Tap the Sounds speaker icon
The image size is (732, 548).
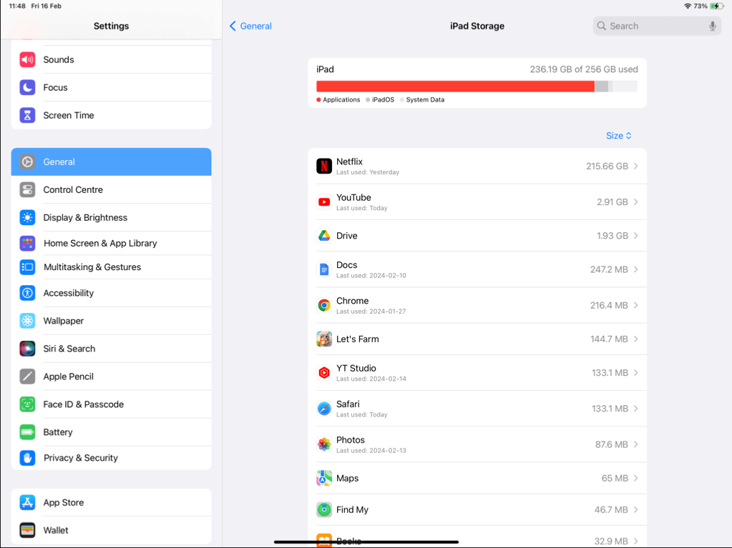point(27,59)
